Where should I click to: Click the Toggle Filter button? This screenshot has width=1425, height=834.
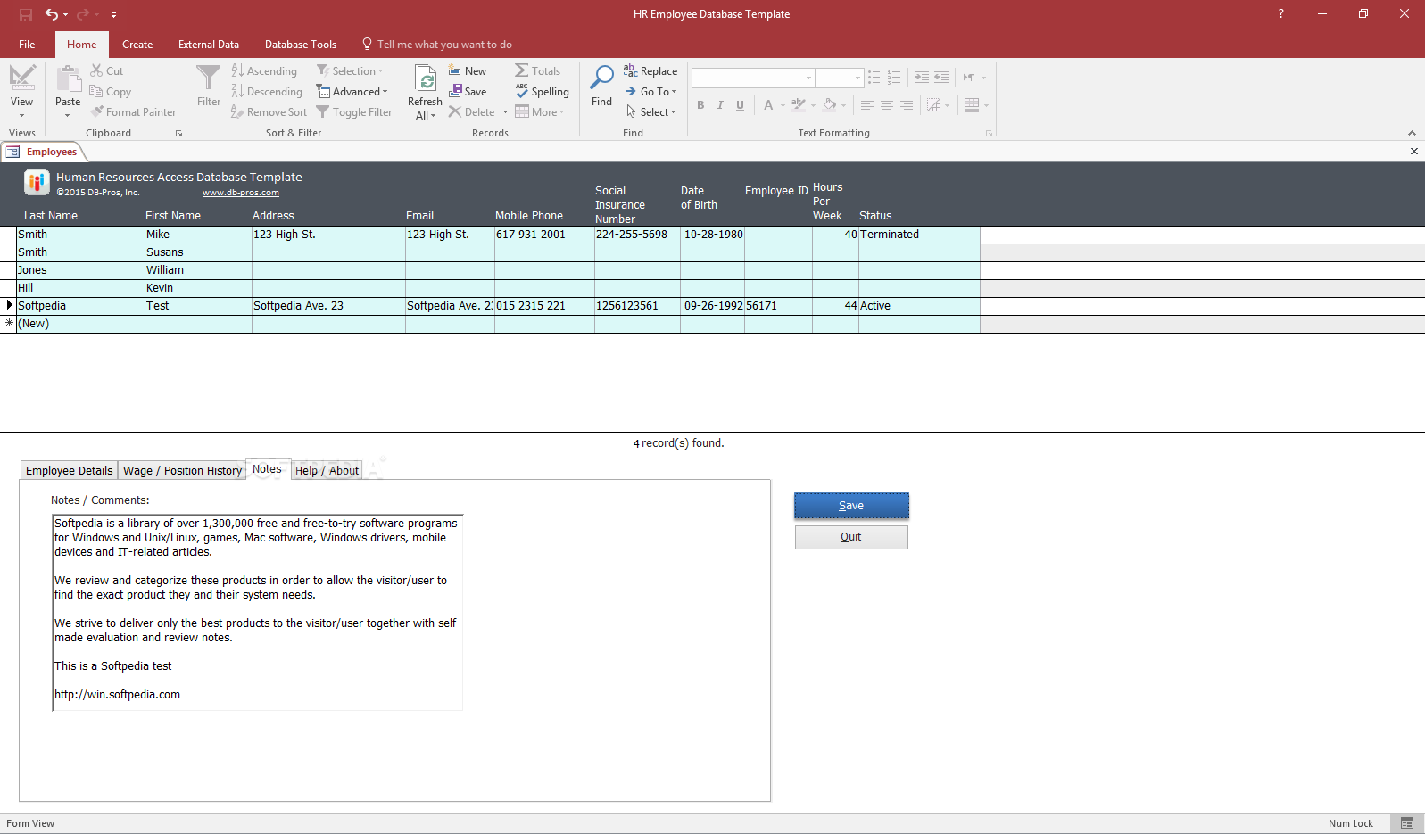tap(354, 112)
